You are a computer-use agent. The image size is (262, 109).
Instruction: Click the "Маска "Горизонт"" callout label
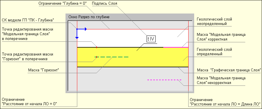[44, 70]
